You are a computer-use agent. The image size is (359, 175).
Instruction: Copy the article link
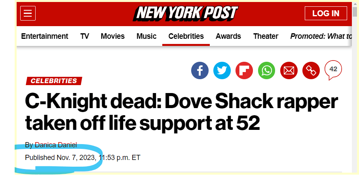(311, 71)
